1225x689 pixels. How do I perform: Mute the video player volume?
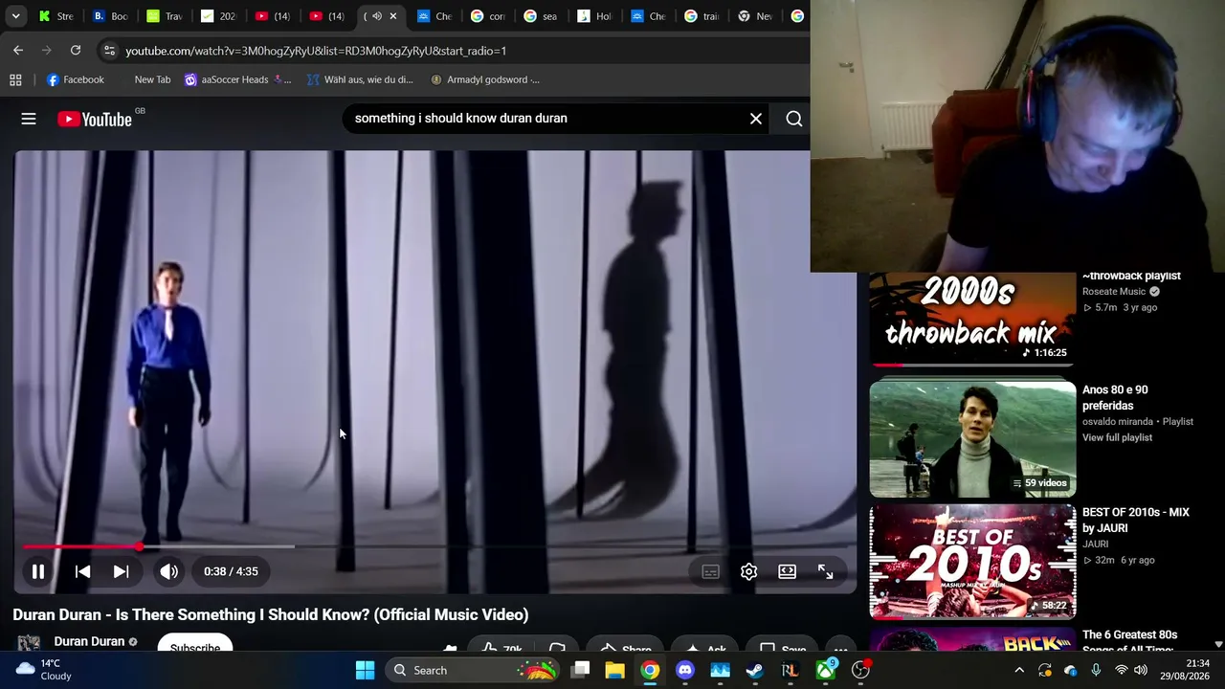[x=168, y=571]
